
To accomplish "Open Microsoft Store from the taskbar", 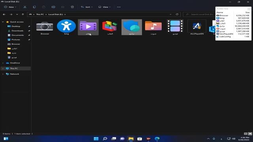I will 140,138.
